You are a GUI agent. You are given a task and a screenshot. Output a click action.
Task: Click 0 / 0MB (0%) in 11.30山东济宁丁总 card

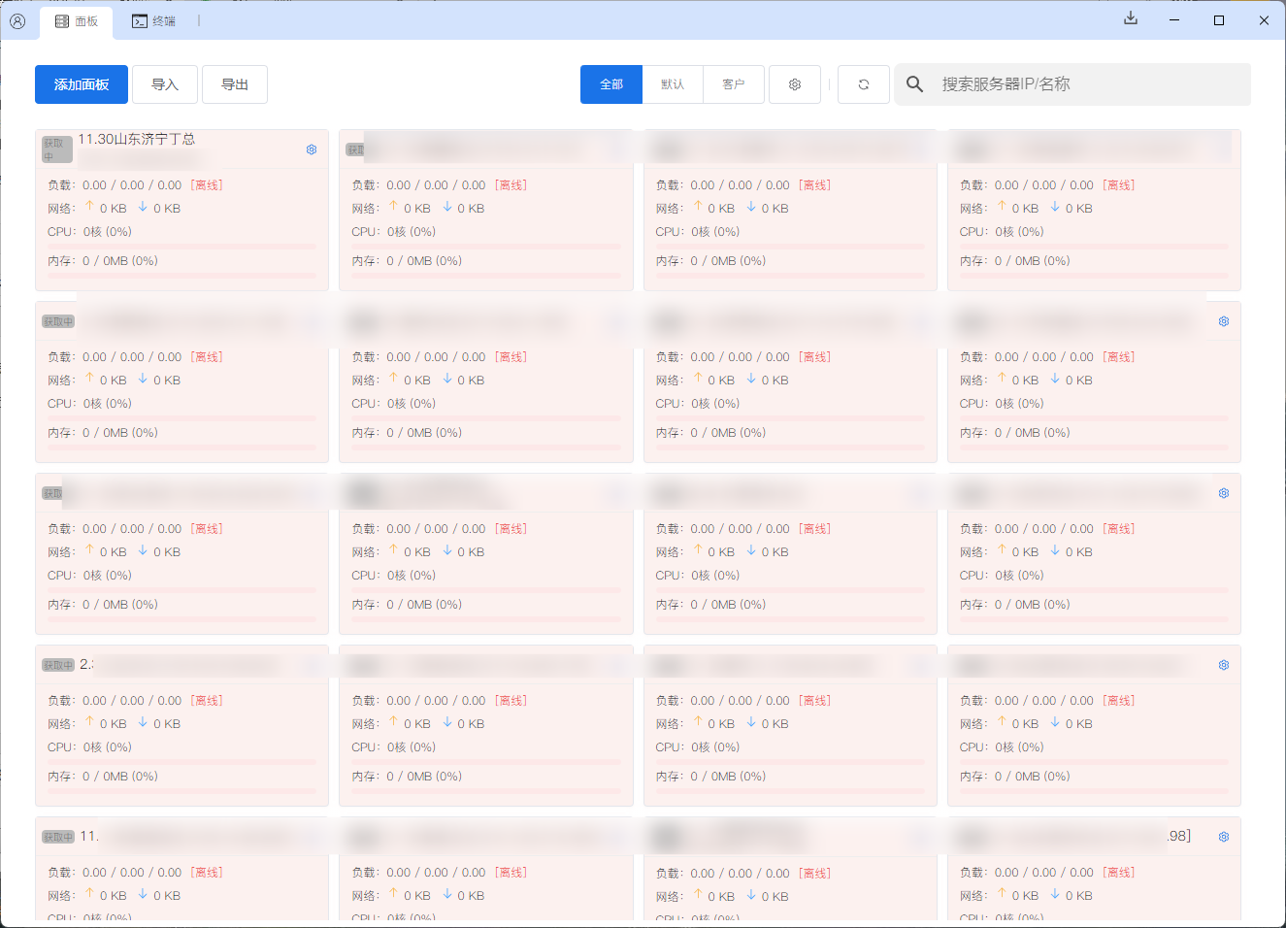click(120, 261)
